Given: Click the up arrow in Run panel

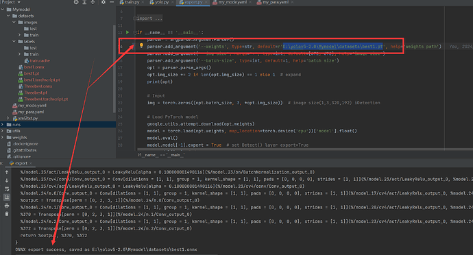Looking at the screenshot, I should [7, 172].
